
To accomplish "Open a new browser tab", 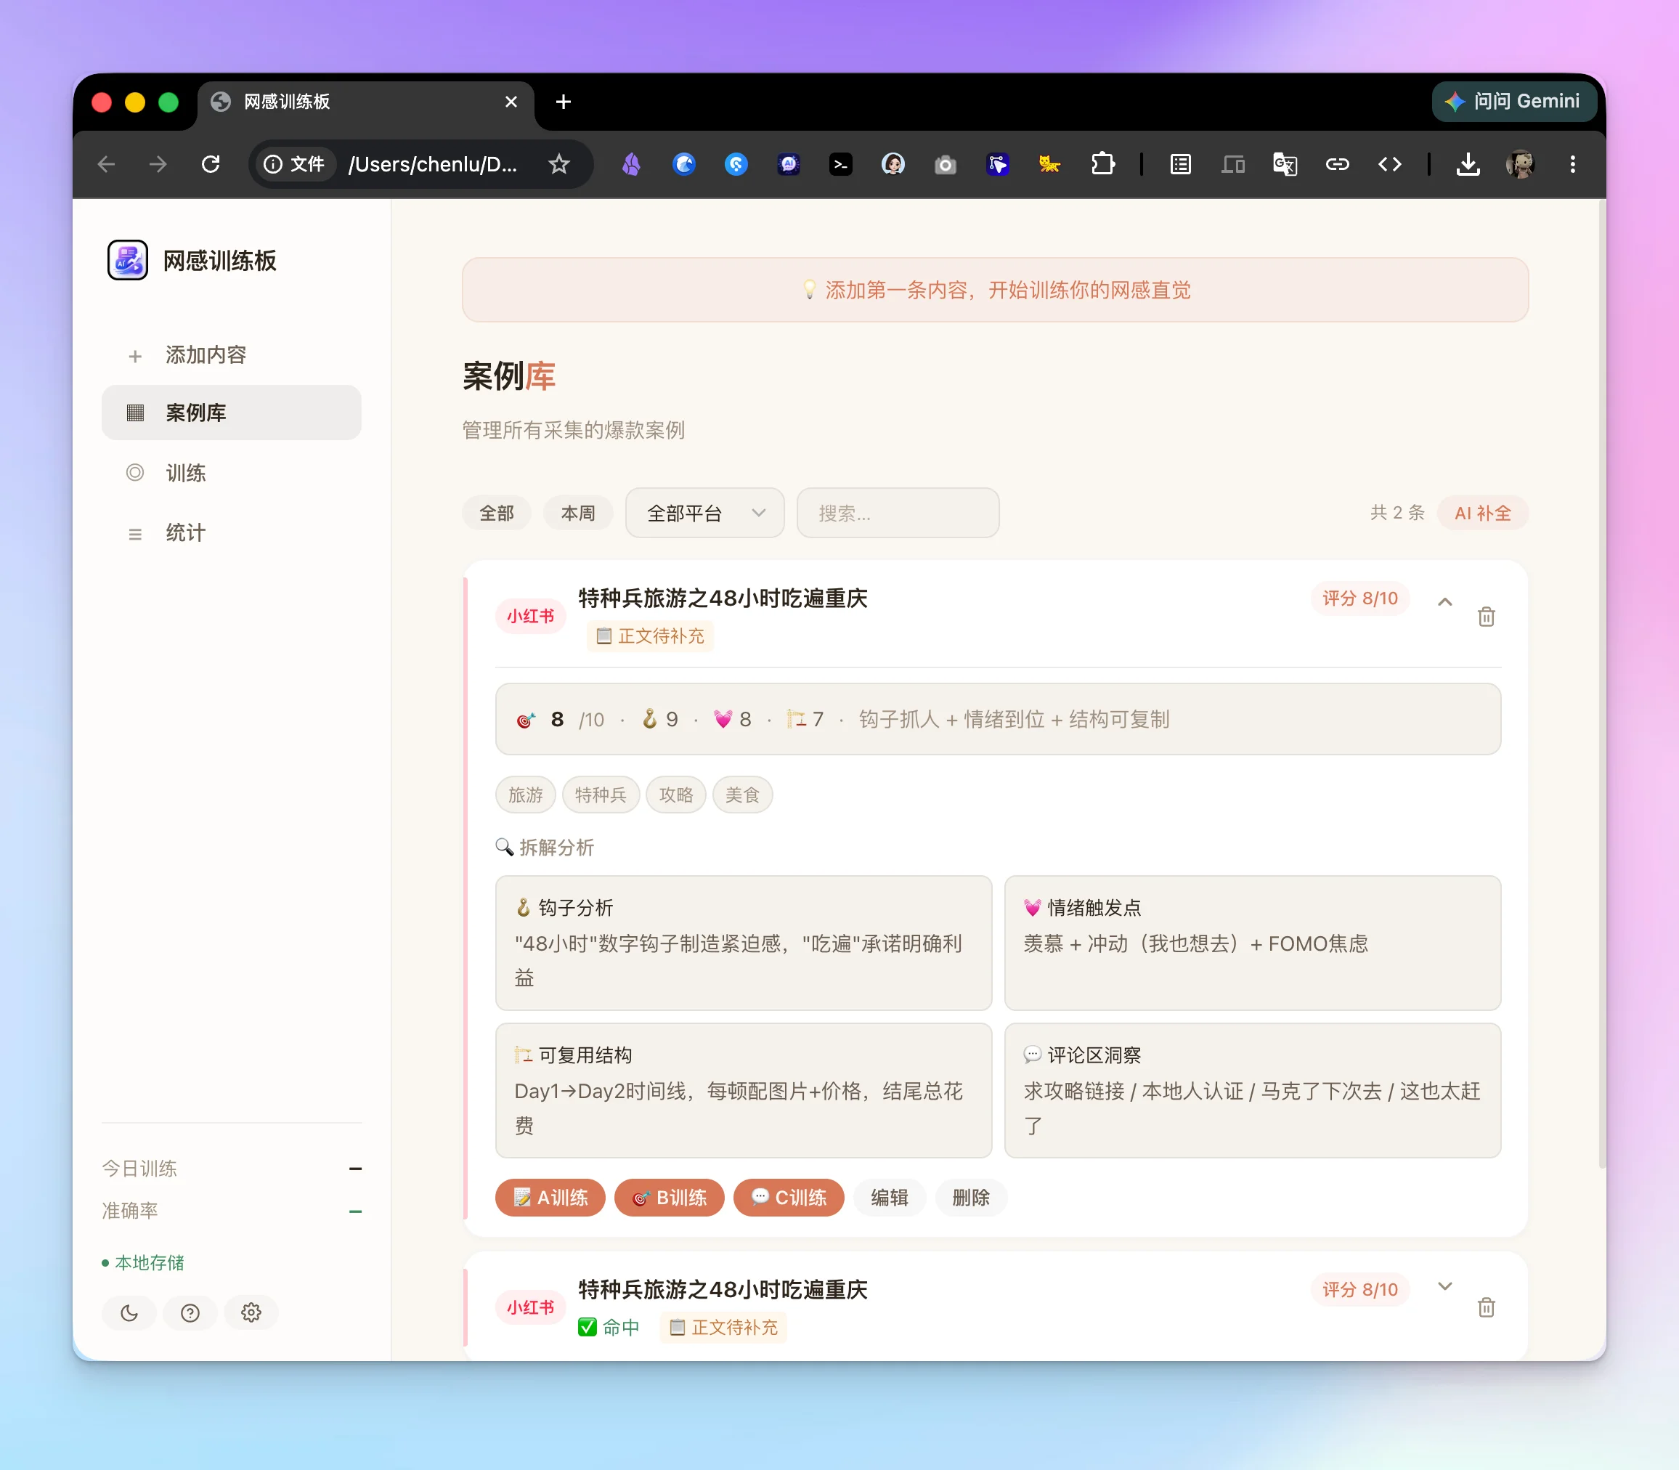I will click(x=563, y=102).
